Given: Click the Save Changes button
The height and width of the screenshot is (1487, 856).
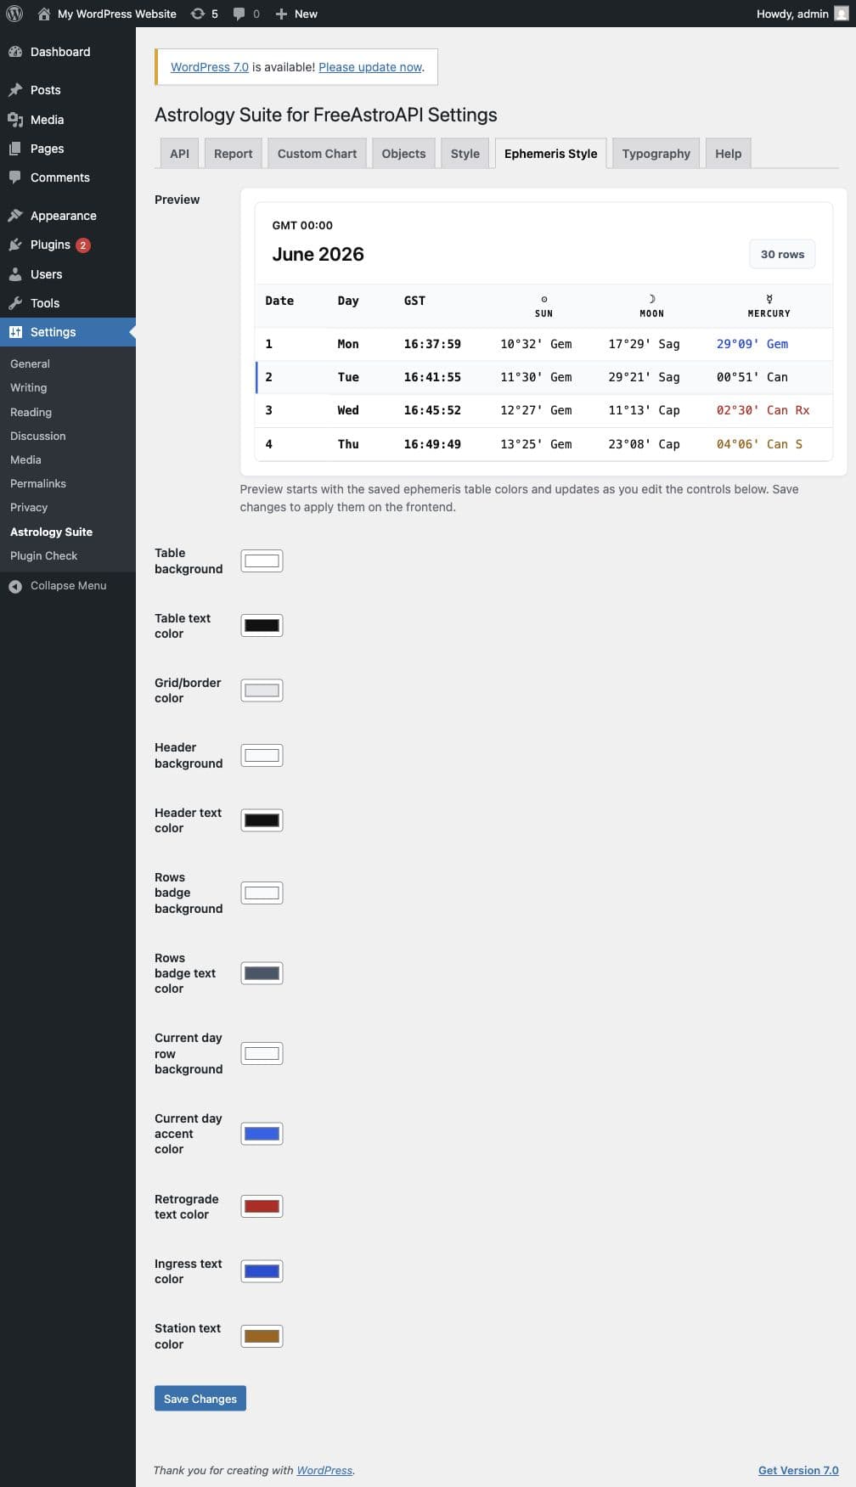Looking at the screenshot, I should (200, 1399).
